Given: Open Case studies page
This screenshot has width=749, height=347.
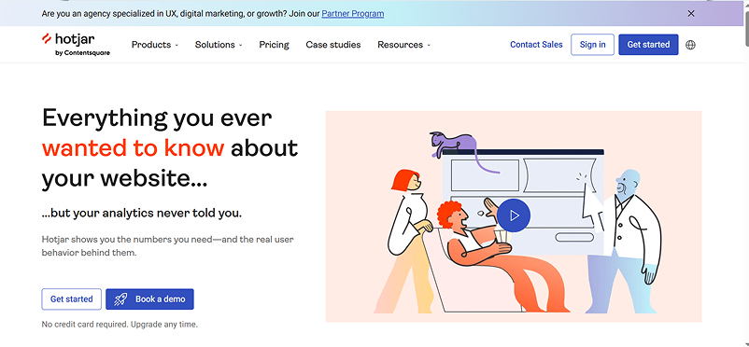Looking at the screenshot, I should [333, 45].
